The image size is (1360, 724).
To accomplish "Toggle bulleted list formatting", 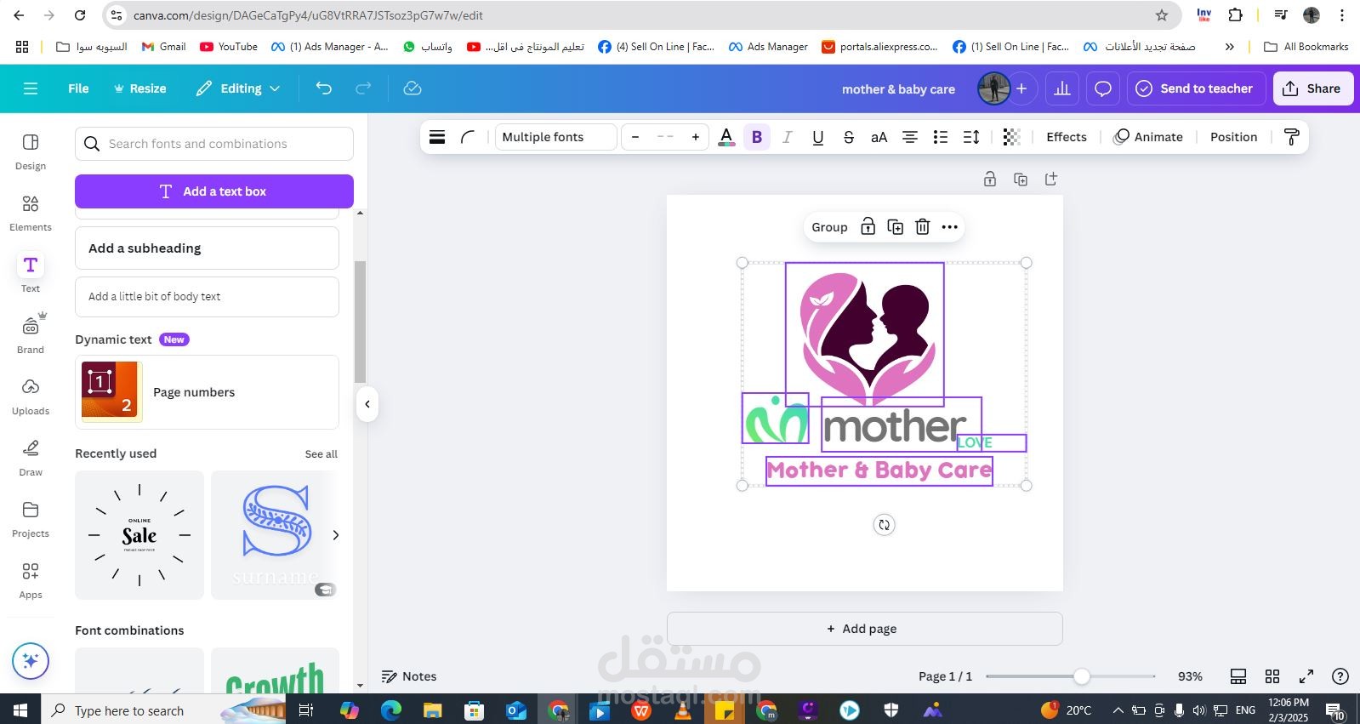I will [941, 137].
